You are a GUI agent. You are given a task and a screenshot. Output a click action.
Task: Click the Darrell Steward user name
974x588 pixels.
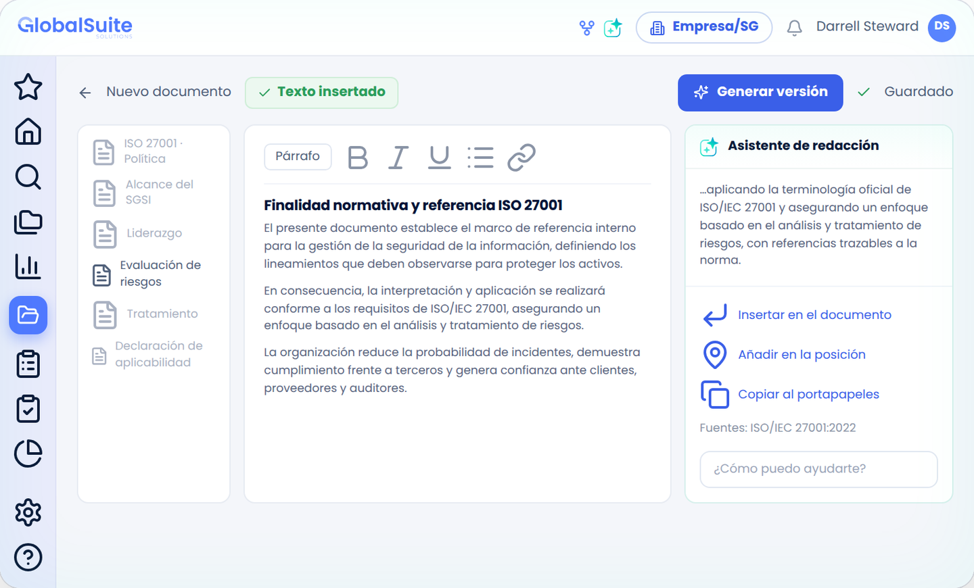pyautogui.click(x=867, y=26)
